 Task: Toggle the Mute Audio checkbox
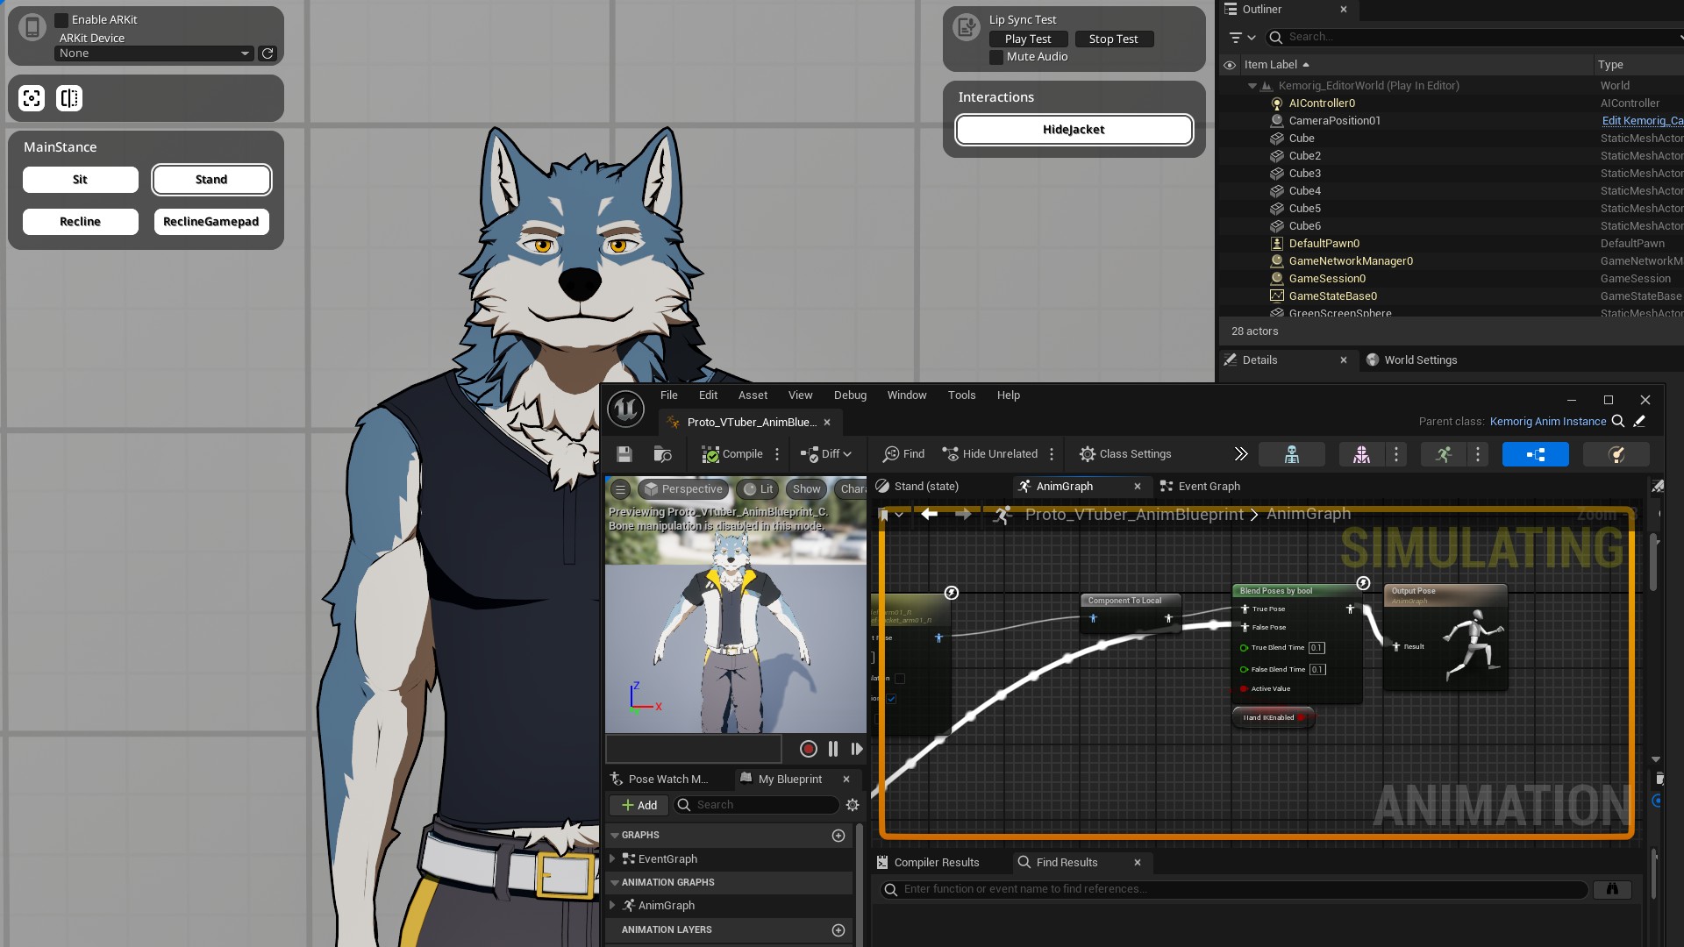[996, 57]
